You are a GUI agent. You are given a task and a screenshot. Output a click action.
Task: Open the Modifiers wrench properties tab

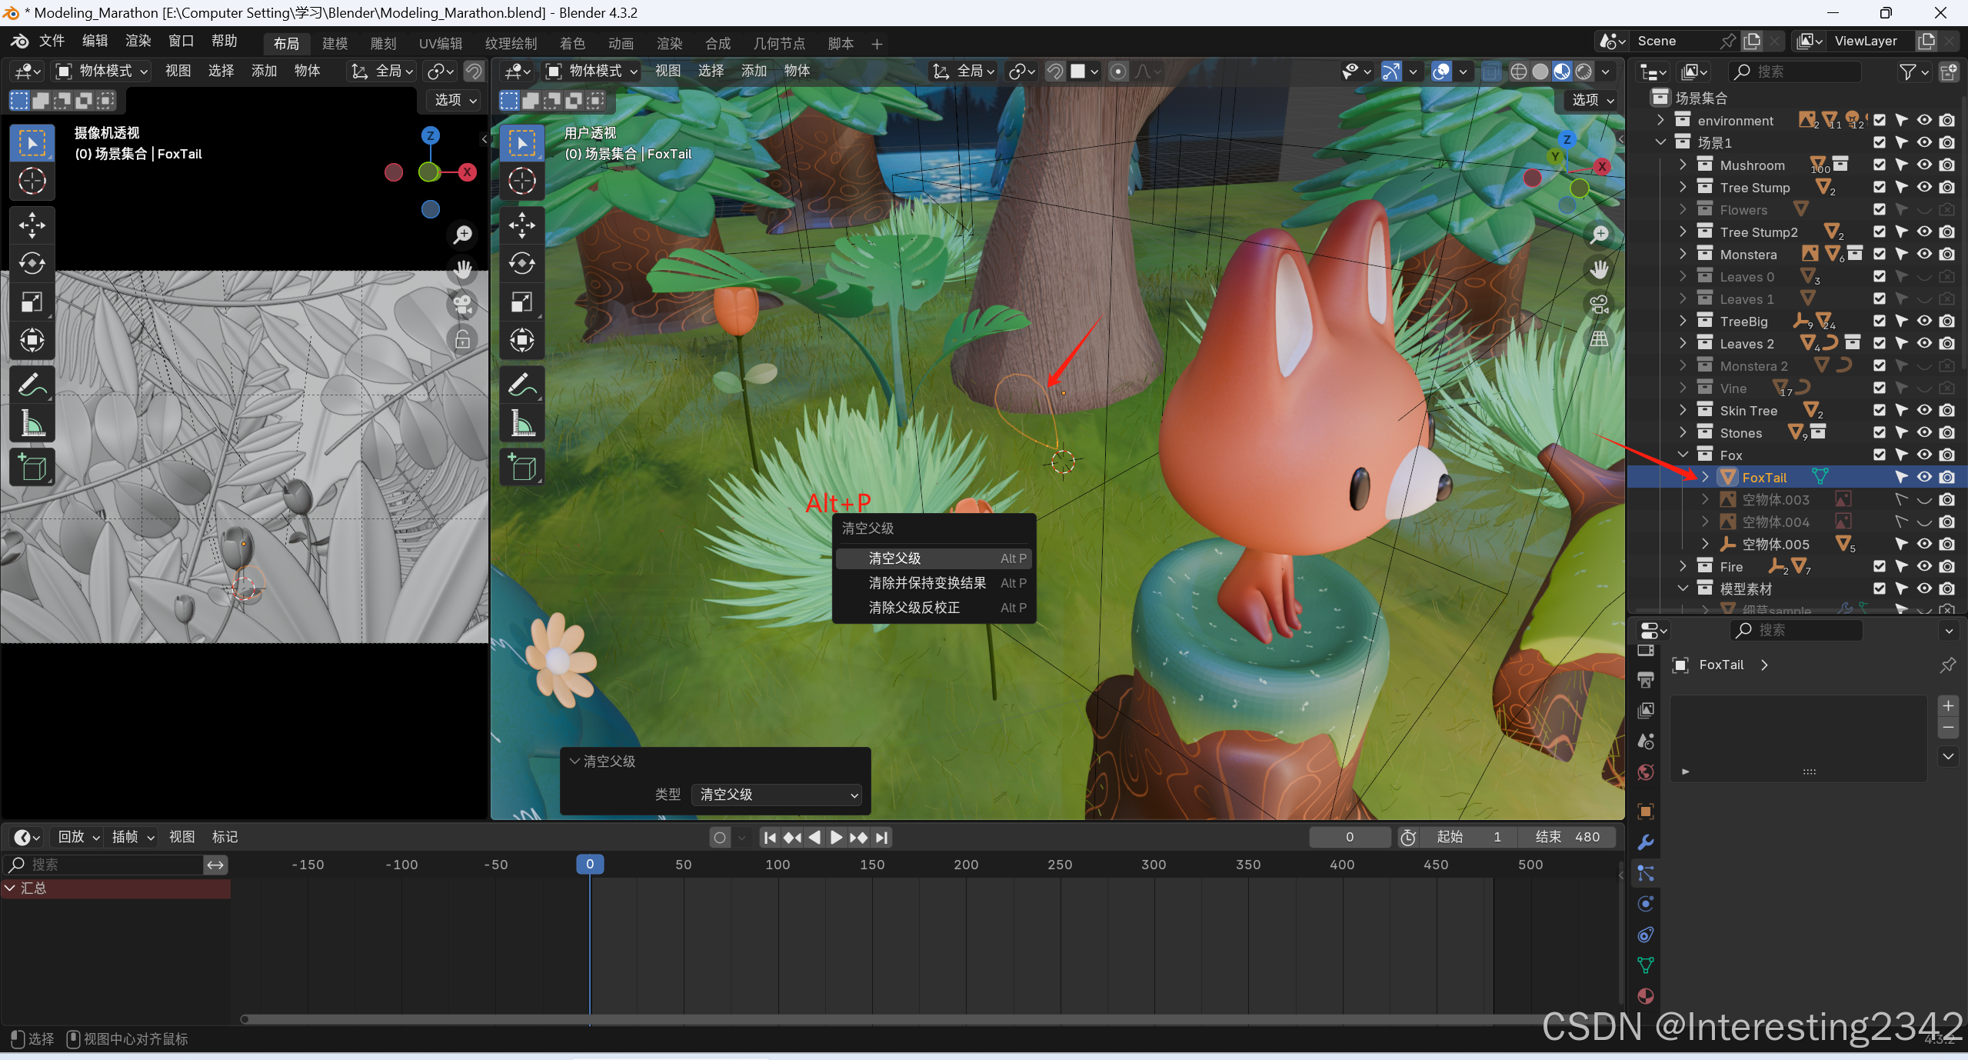(x=1646, y=842)
